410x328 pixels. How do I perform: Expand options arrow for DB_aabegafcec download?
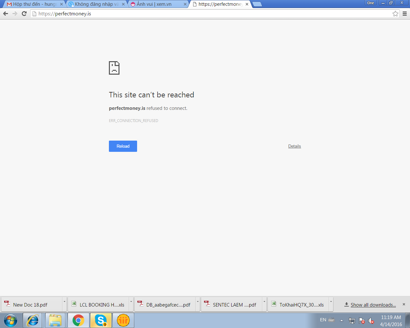(198, 305)
